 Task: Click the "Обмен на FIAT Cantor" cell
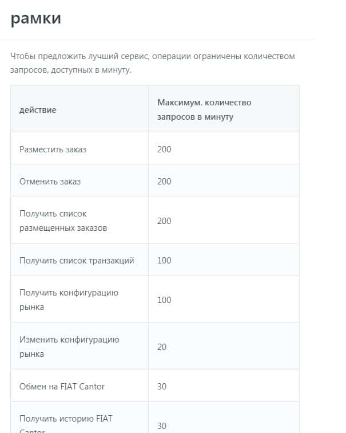coord(62,386)
